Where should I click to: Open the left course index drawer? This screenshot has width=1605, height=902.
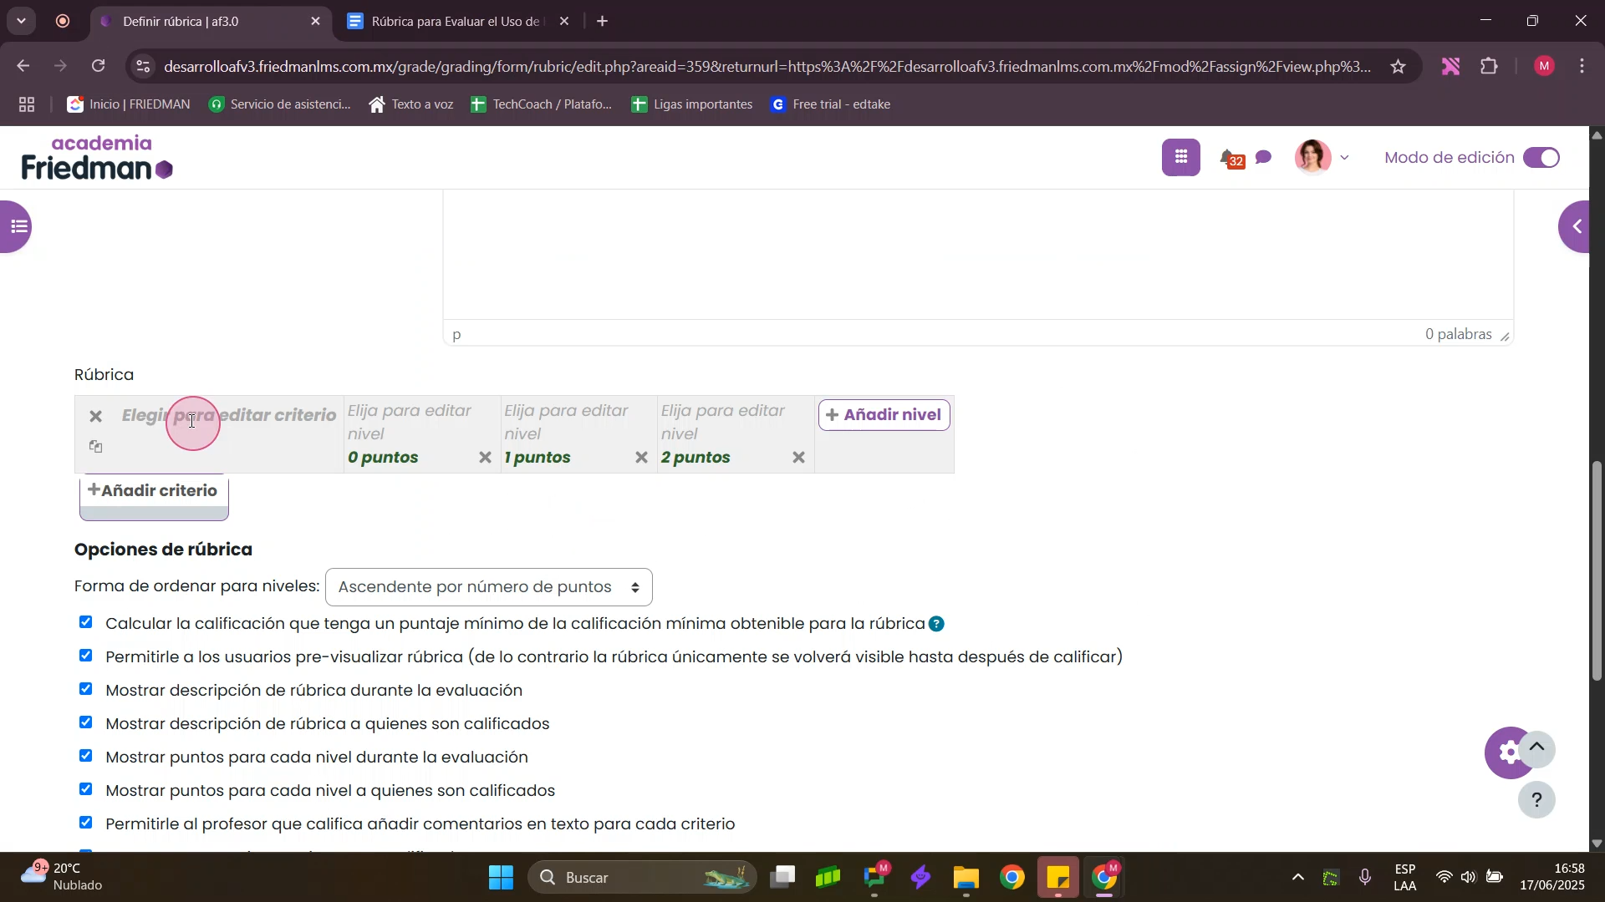17,226
